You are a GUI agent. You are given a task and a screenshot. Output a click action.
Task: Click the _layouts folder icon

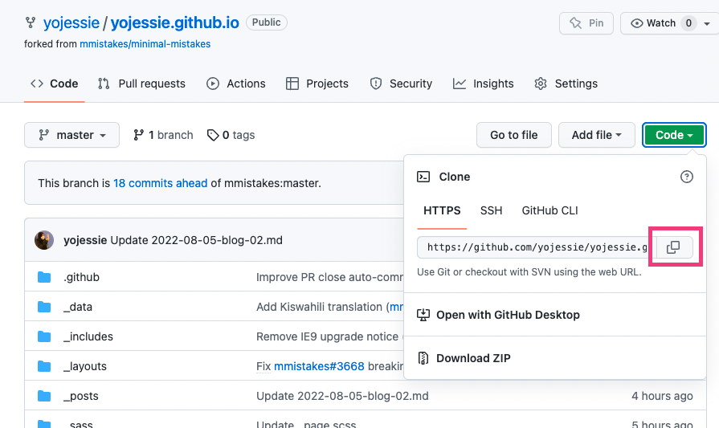click(44, 366)
